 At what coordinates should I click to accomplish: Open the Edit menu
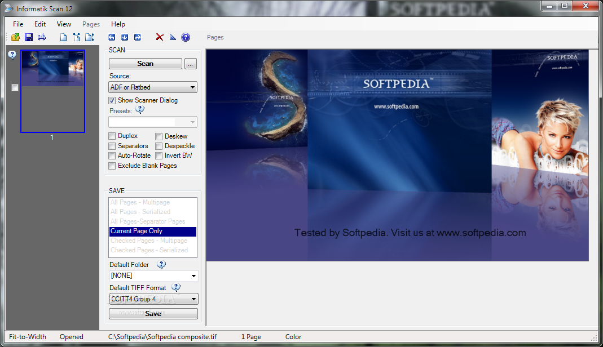point(40,24)
